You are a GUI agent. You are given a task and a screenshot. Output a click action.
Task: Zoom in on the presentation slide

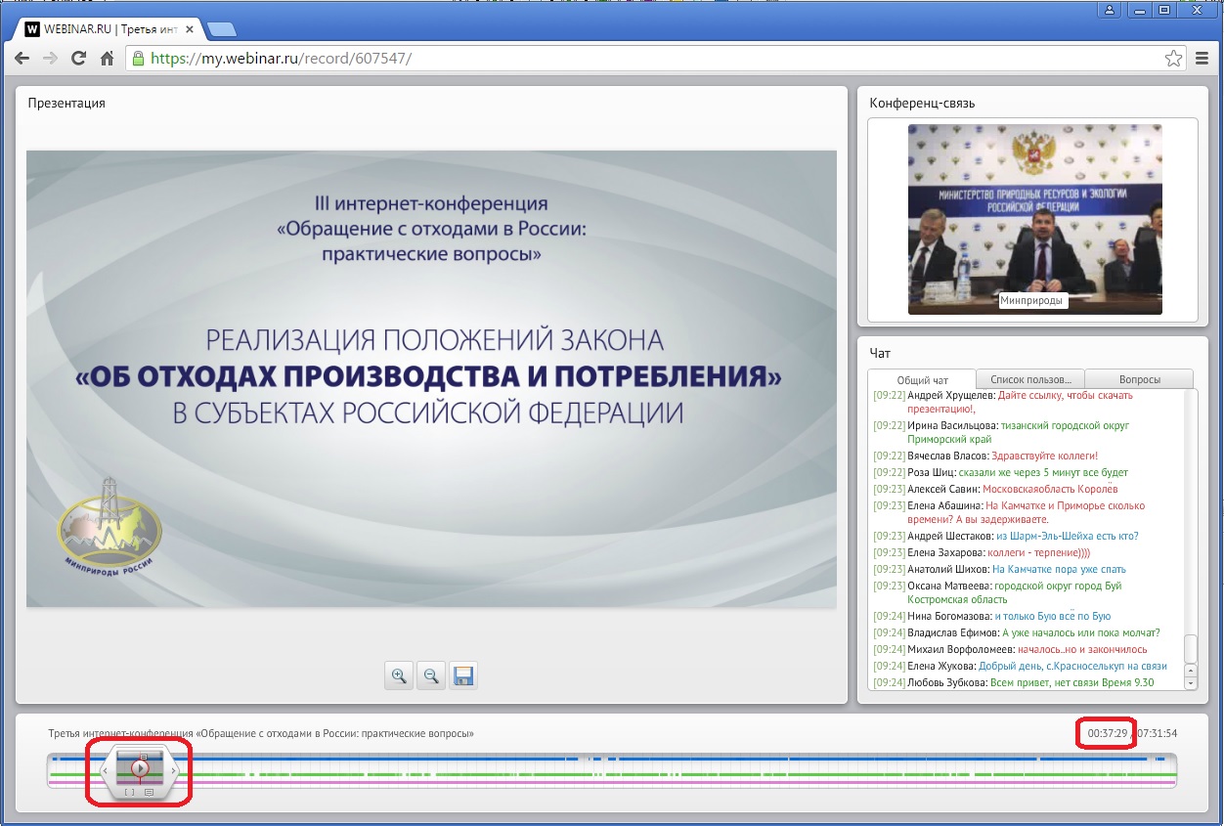tap(399, 675)
